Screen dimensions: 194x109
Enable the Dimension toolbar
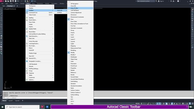tap(80, 15)
